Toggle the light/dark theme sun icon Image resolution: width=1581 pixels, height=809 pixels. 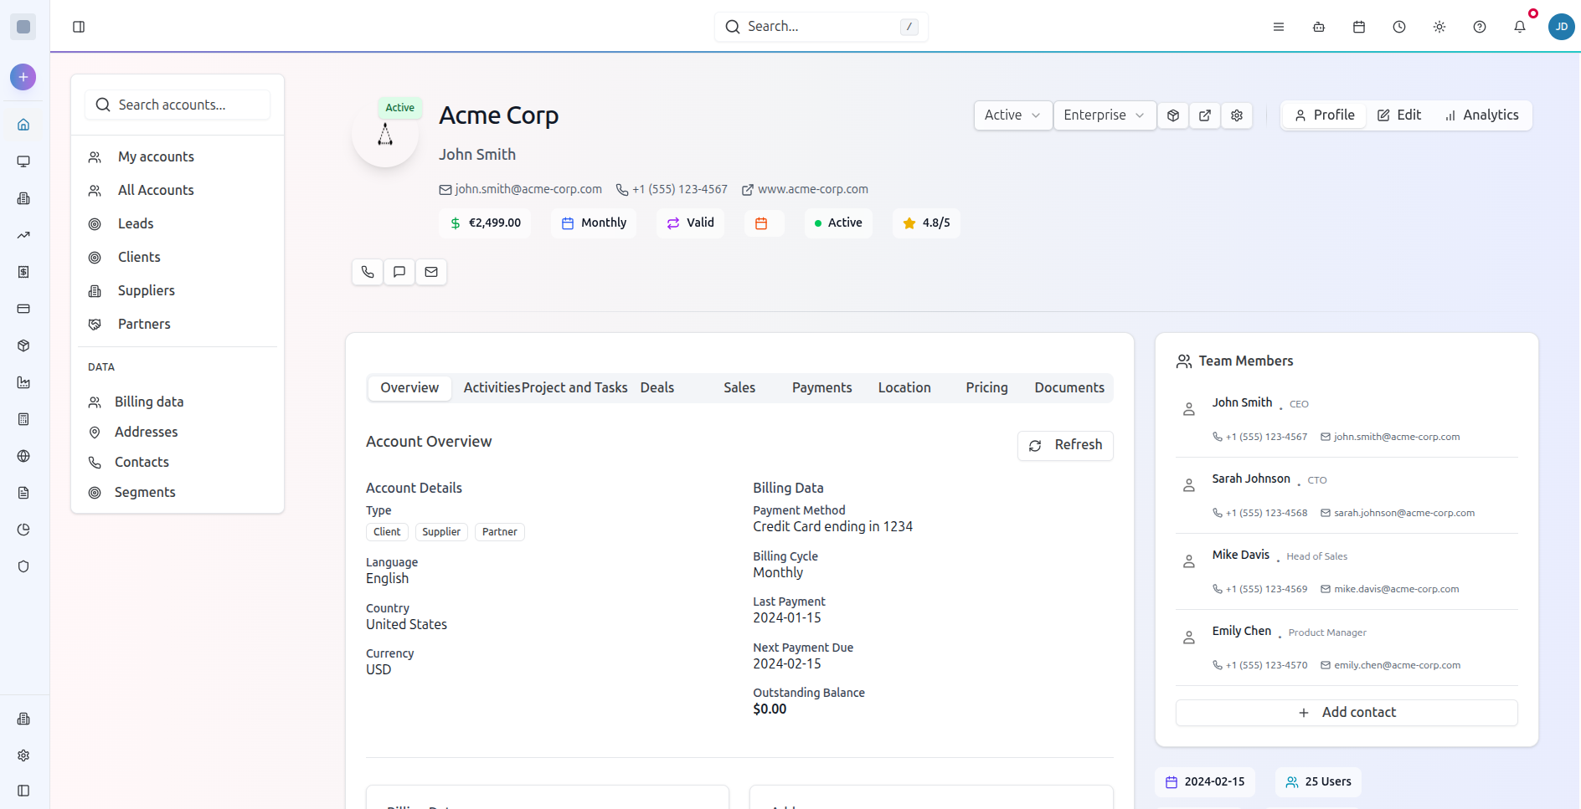click(1439, 26)
